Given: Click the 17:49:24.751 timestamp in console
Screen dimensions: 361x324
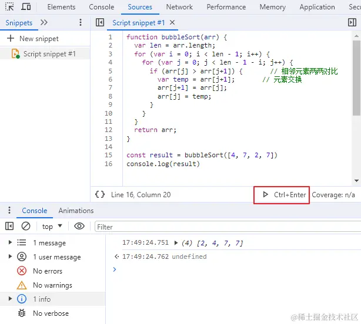Looking at the screenshot, I should click(145, 242).
